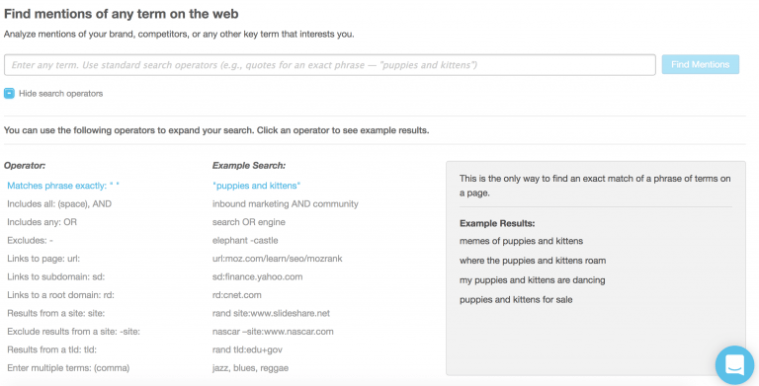Viewport: 759px width, 386px height.
Task: Click the Find Mentions button
Action: (700, 64)
